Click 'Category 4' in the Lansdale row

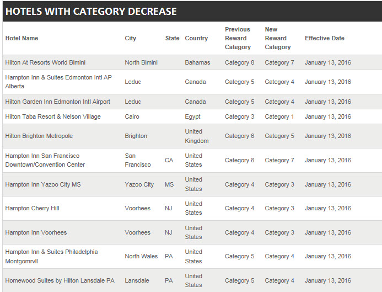pos(279,280)
